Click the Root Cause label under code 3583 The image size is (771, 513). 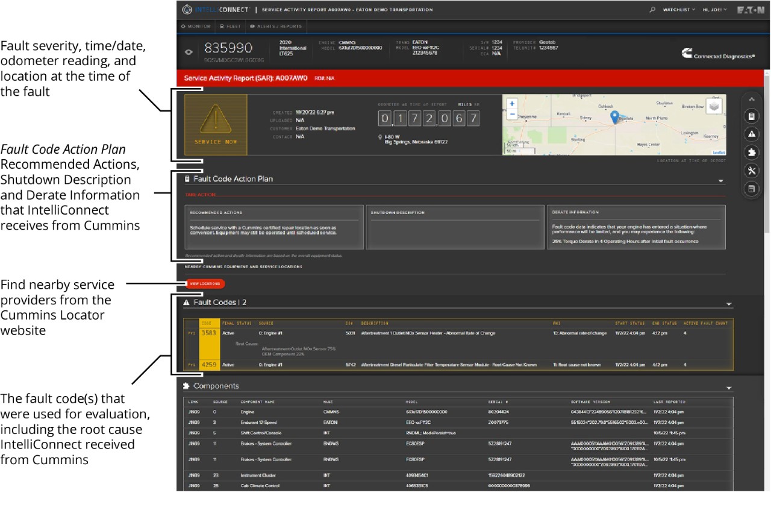click(247, 344)
